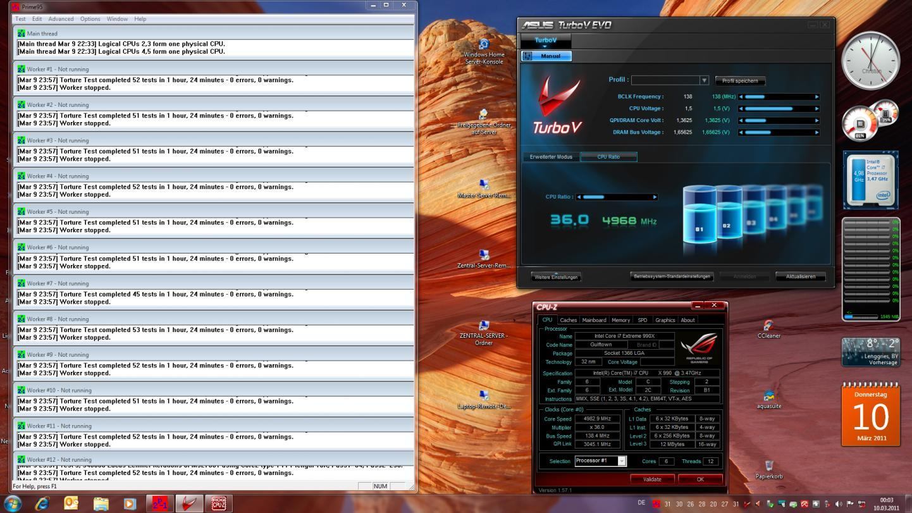Open Freigegebene Ordner auf Server shortcut

(484, 121)
